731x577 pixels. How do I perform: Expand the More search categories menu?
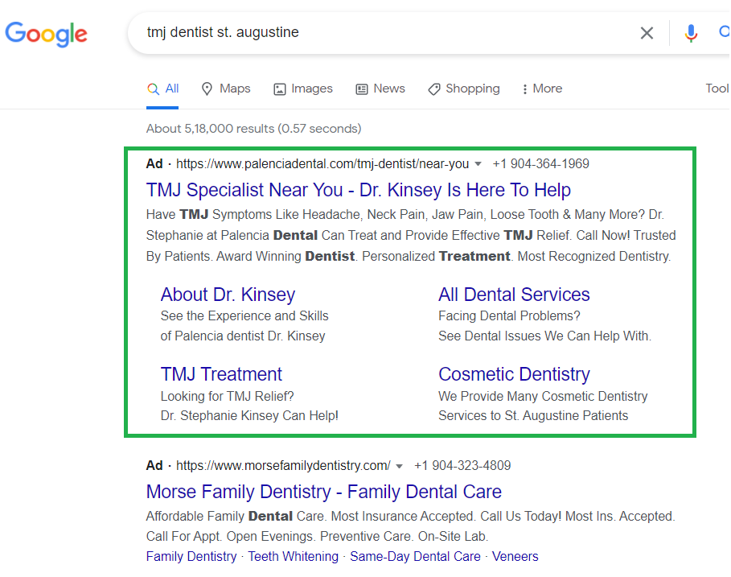[542, 89]
